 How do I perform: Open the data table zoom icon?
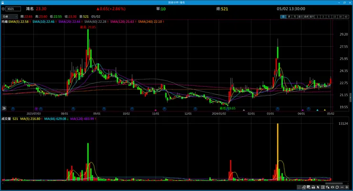pos(308,187)
